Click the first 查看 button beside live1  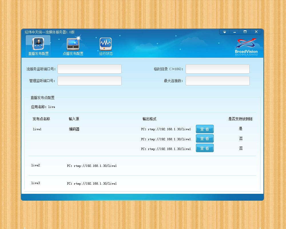pos(205,129)
